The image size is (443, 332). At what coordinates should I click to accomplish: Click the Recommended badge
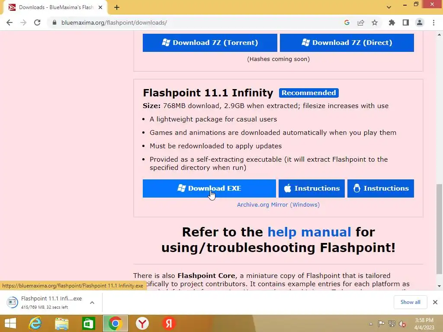tap(309, 93)
